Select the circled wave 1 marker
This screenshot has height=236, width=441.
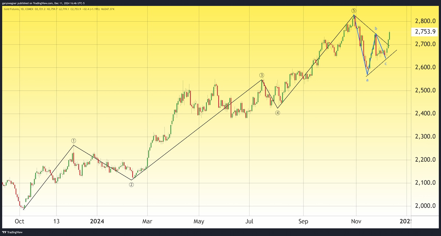pos(73,141)
